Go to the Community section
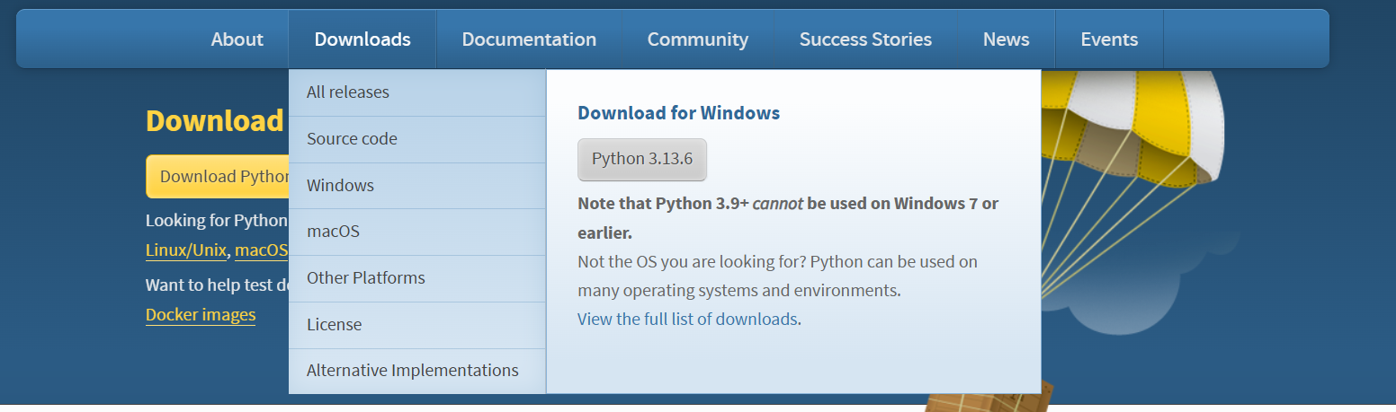1396x412 pixels. click(x=698, y=39)
